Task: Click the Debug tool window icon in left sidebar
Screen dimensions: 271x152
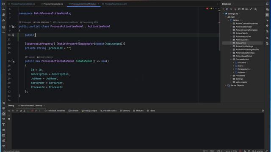Action: pos(3,114)
